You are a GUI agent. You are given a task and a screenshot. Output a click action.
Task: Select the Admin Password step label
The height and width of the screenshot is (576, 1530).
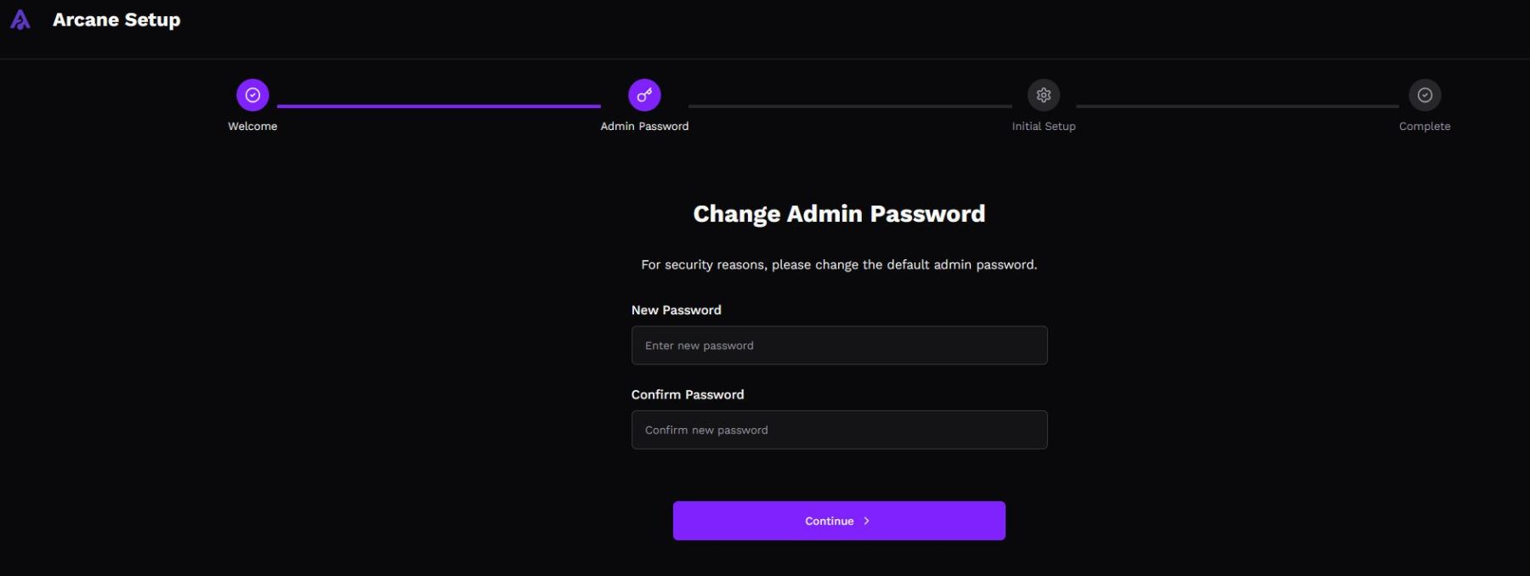pyautogui.click(x=644, y=127)
